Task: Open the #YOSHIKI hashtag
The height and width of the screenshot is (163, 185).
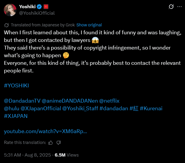Action: pos(16,85)
